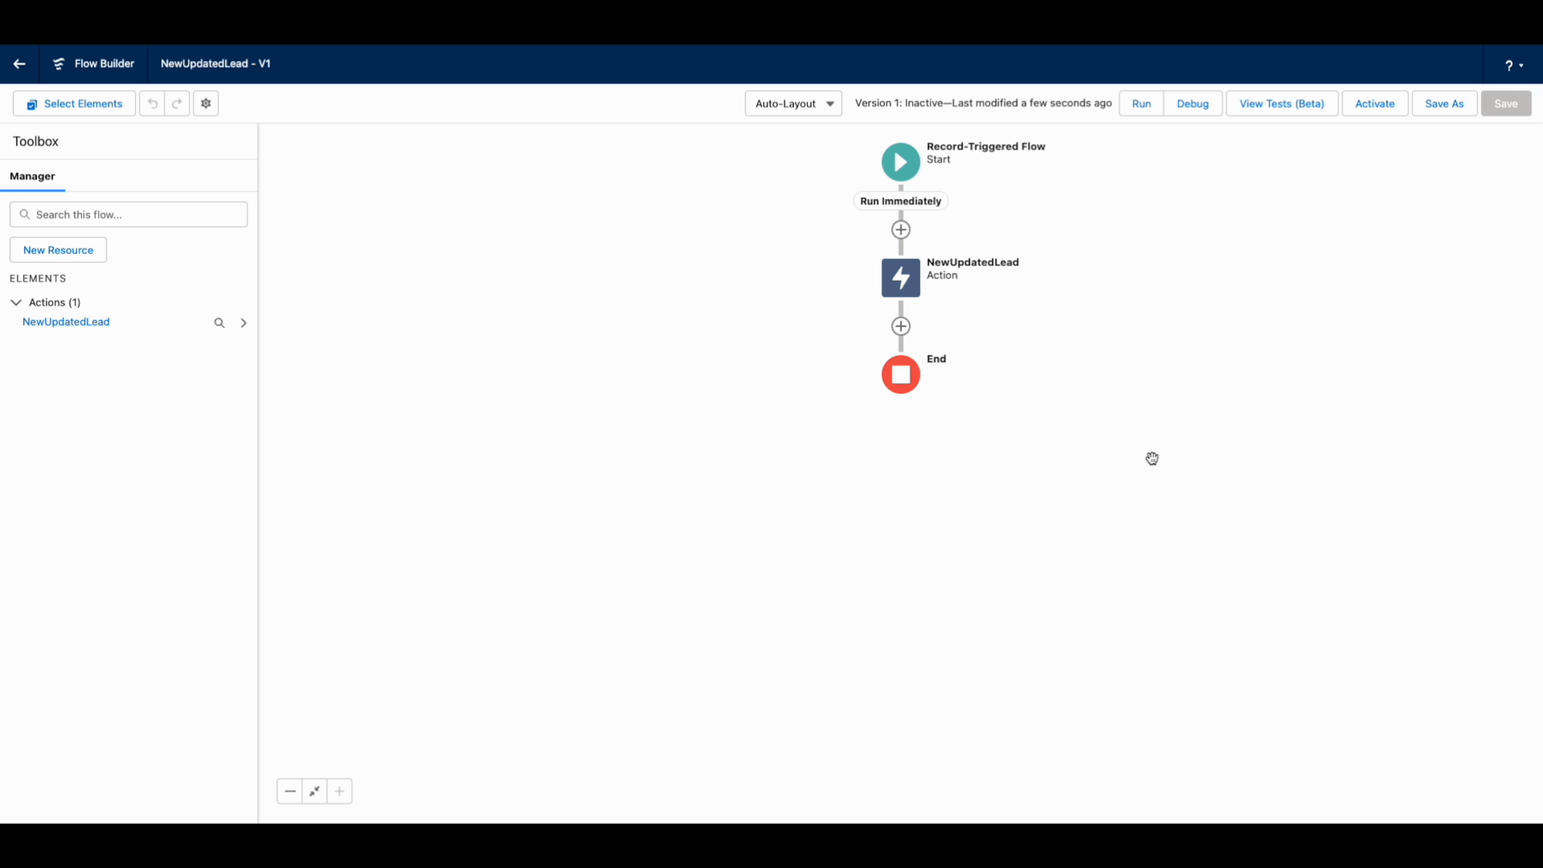Add element below Run Immediately path
Screen dimensions: 1543x868
click(x=900, y=229)
